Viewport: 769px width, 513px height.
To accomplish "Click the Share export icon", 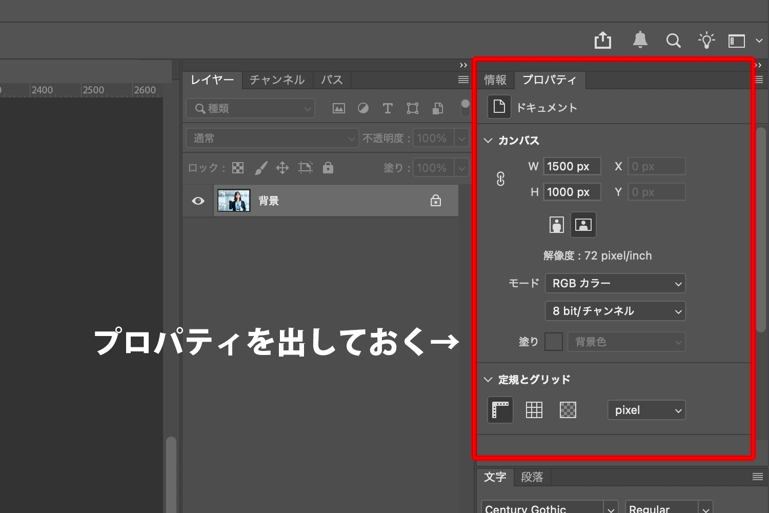I will coord(602,41).
